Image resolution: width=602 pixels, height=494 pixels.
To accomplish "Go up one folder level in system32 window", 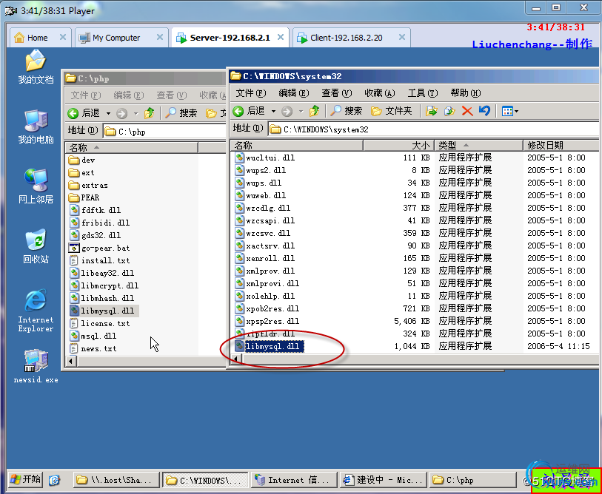I will pos(314,111).
